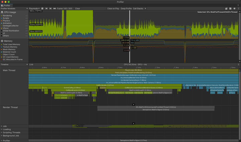Select the PlayerLoop bar in timeline
Viewport: 241px width, 142px height.
pos(133,70)
